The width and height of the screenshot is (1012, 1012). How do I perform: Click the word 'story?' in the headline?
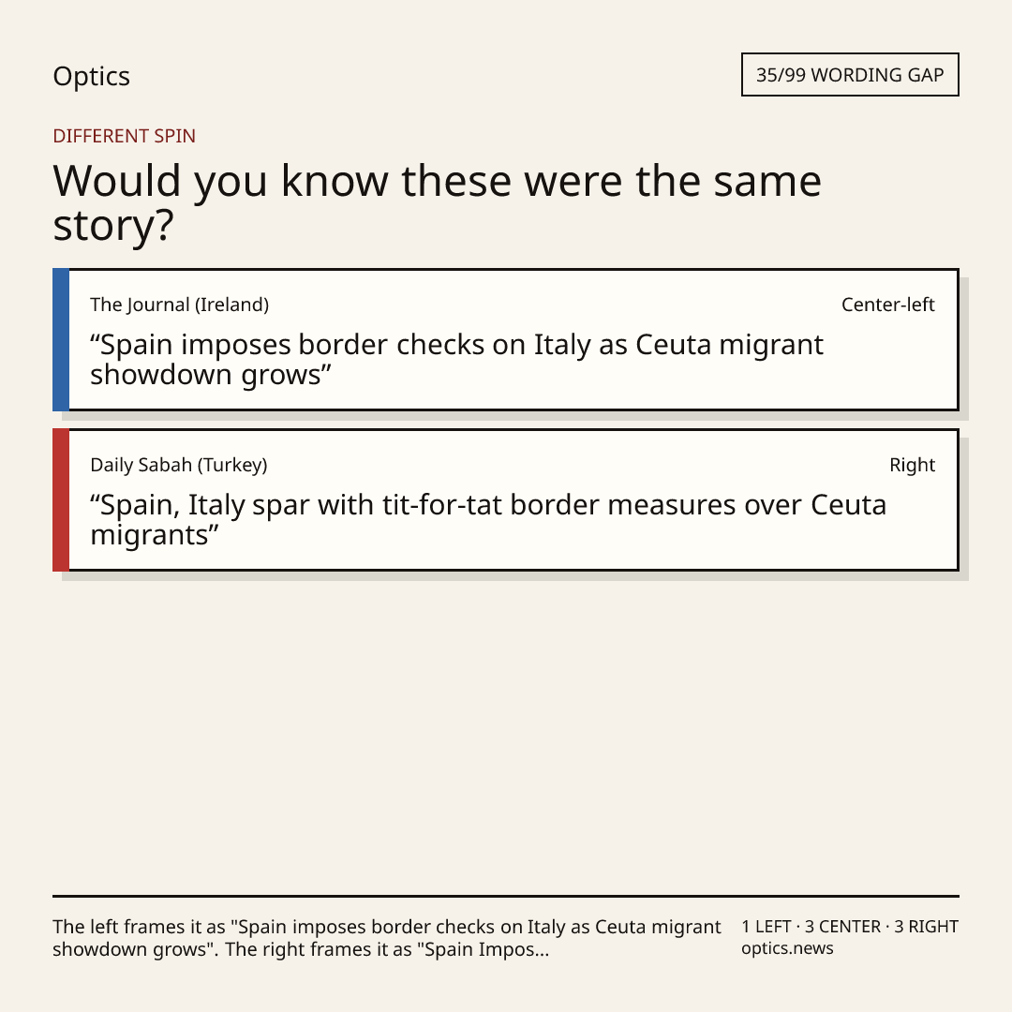pos(113,227)
